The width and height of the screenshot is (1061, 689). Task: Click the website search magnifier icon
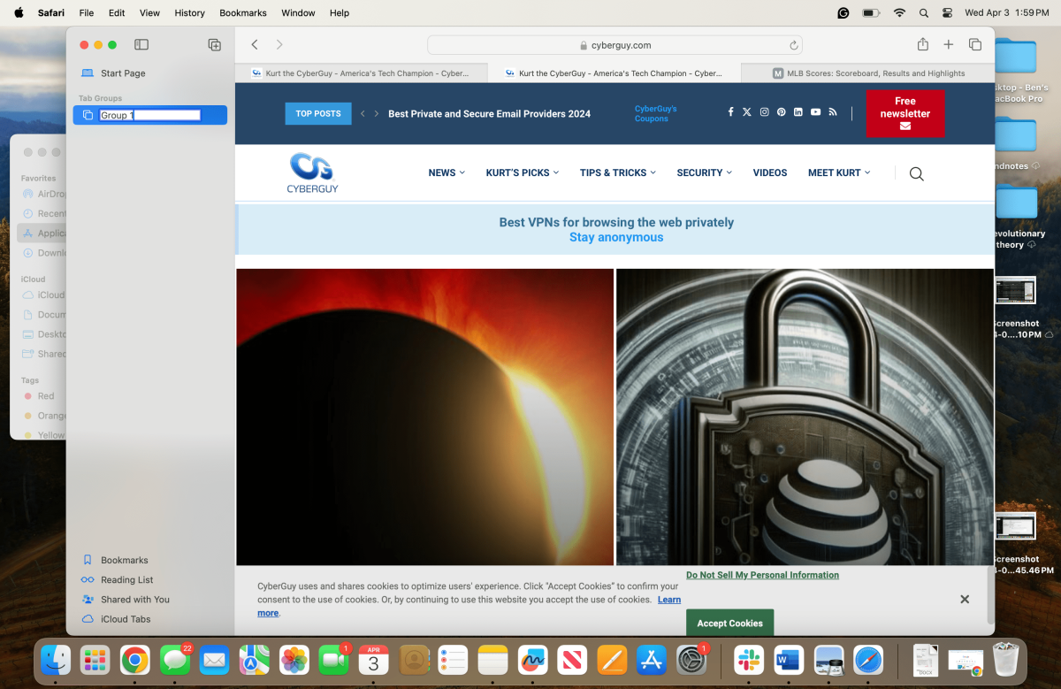916,173
